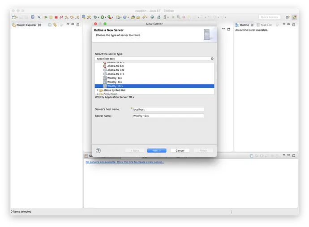Image resolution: width=309 pixels, height=227 pixels.
Task: Maximize the Outline panel
Action: (x=294, y=25)
